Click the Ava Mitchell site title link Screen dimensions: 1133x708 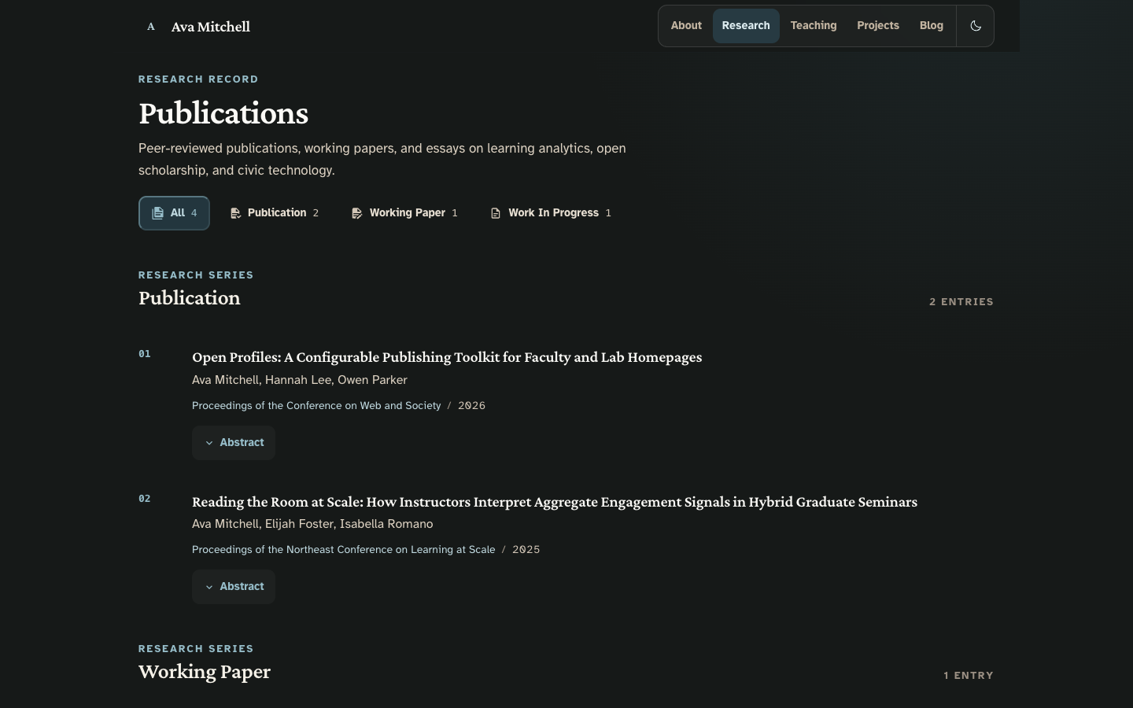pos(211,27)
